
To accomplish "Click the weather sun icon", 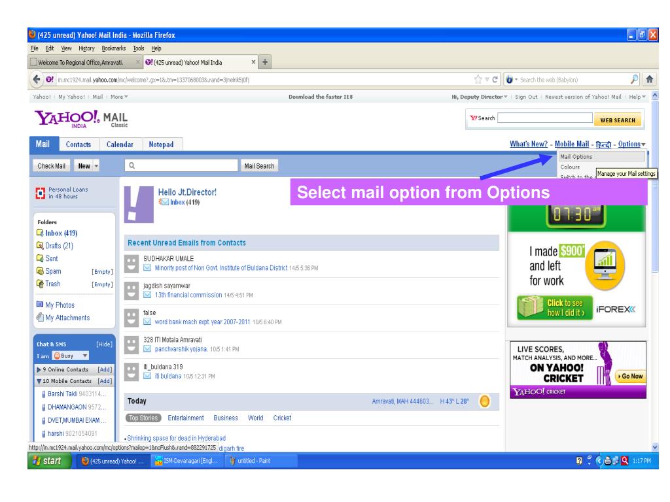I will click(485, 401).
